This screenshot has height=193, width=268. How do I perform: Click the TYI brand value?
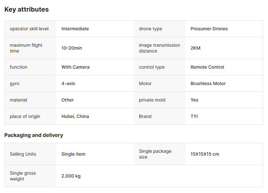(x=194, y=116)
